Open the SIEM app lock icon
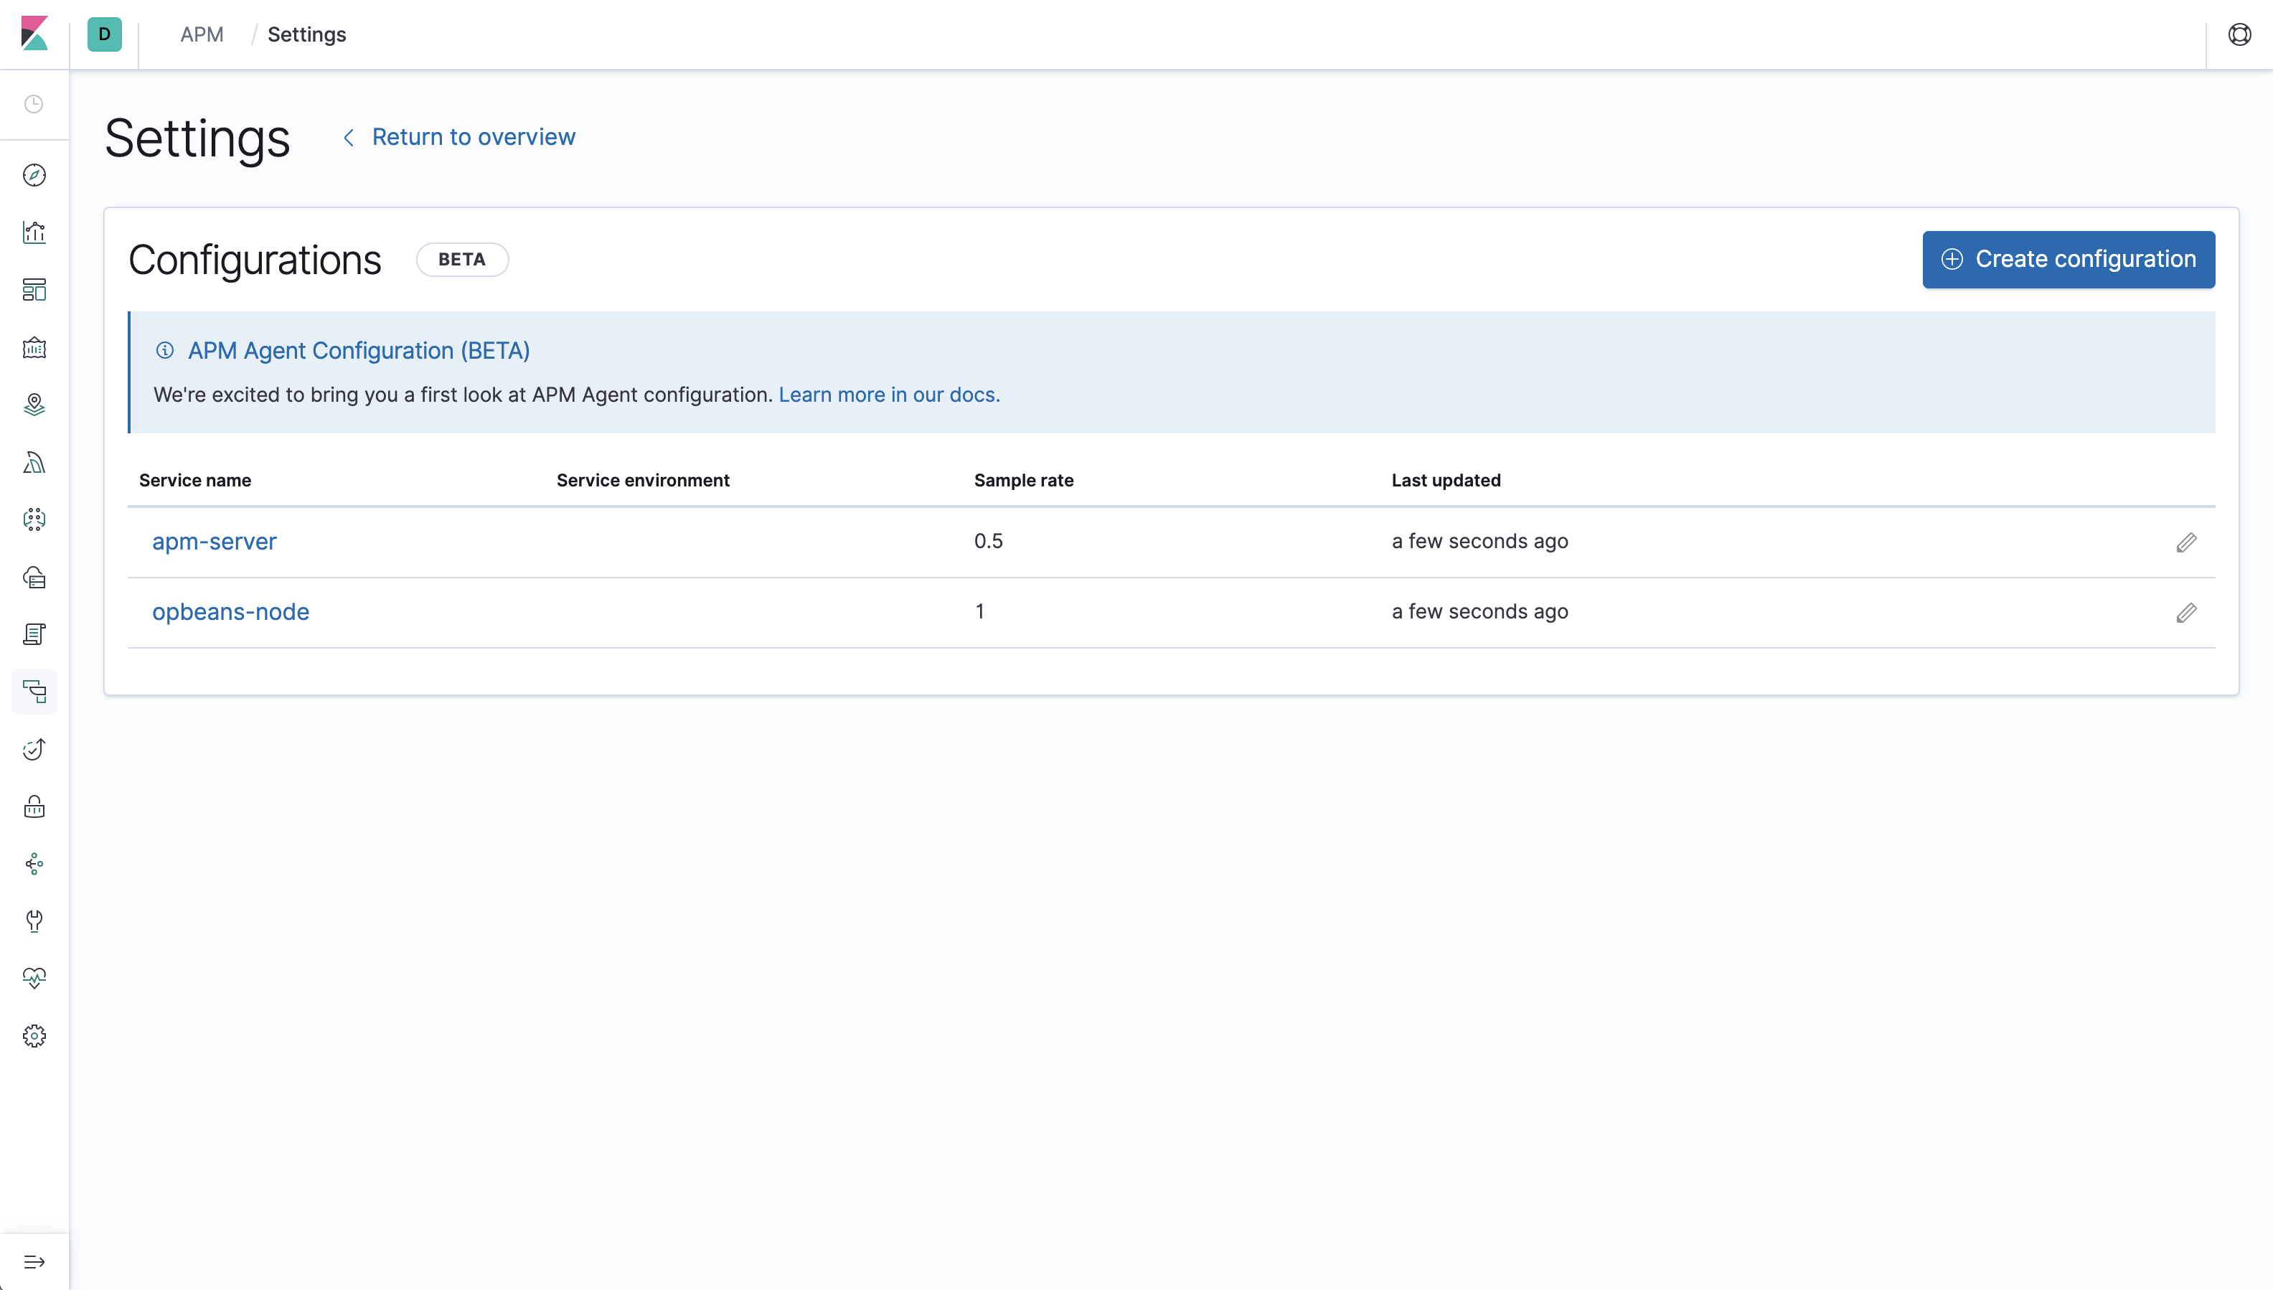 (34, 806)
